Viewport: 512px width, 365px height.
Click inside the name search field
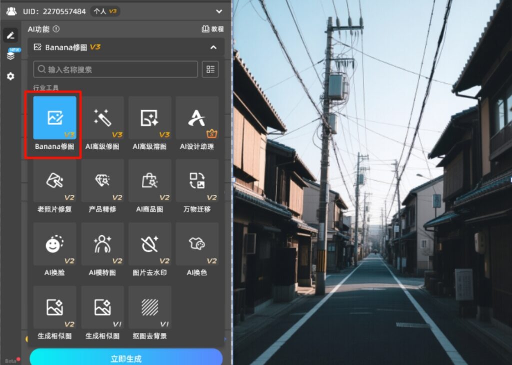click(115, 69)
